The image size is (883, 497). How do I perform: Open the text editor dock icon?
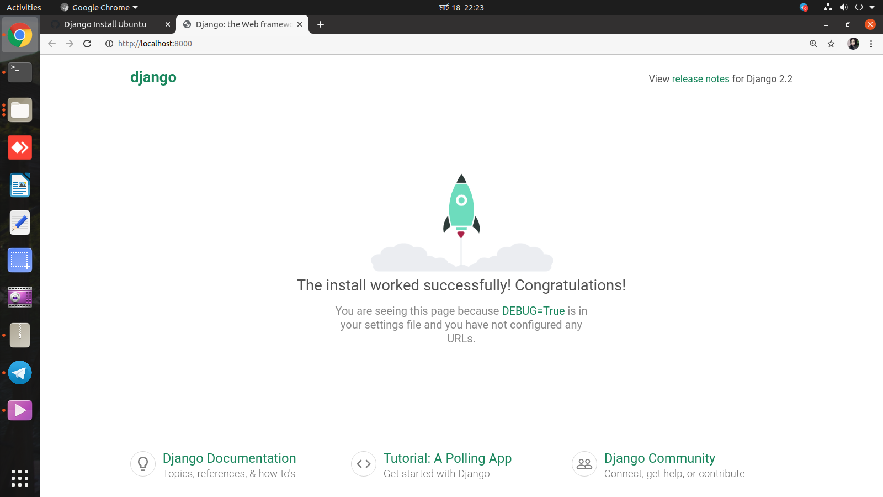pyautogui.click(x=20, y=223)
